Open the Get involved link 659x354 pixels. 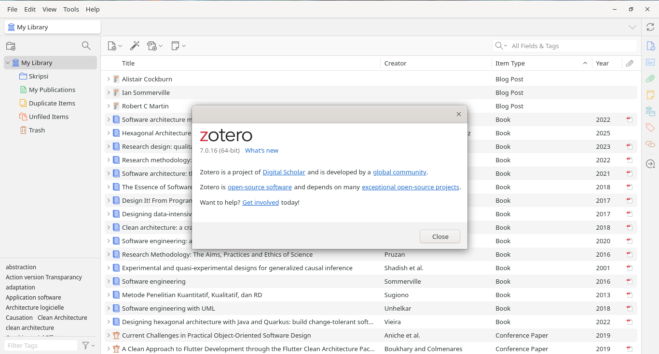pyautogui.click(x=261, y=202)
